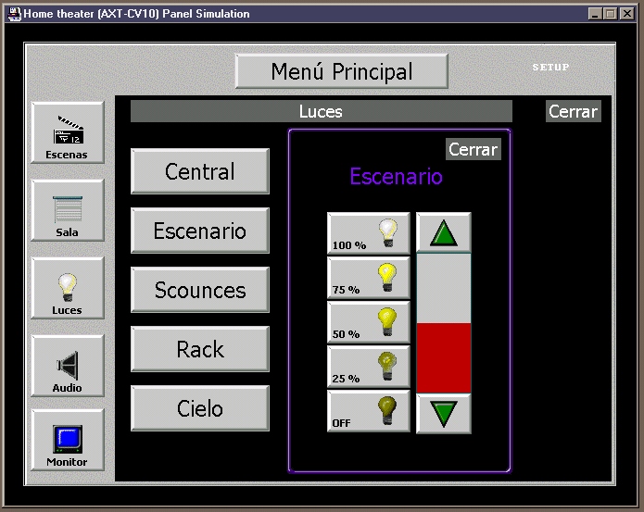Set Escenario light to 100 %
The width and height of the screenshot is (644, 512).
click(x=368, y=233)
